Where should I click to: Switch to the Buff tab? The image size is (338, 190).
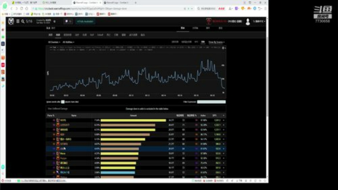(92, 35)
